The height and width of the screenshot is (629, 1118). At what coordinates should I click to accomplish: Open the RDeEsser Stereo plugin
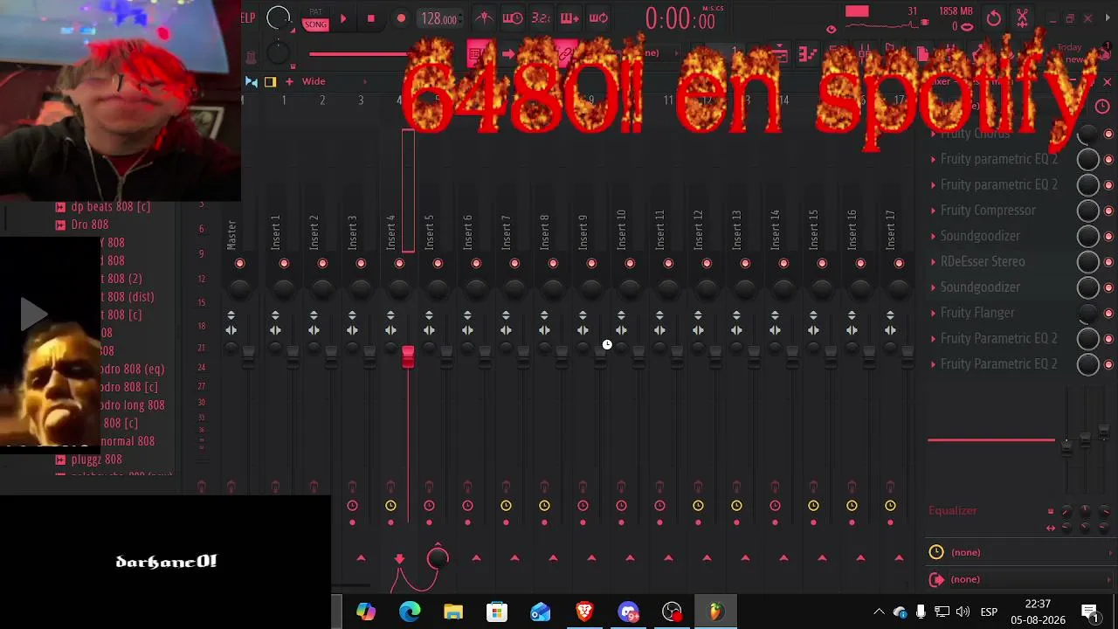pyautogui.click(x=983, y=261)
